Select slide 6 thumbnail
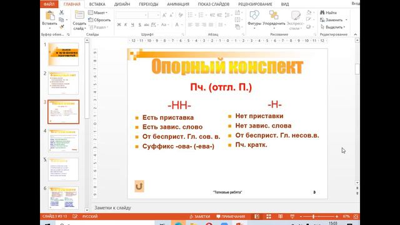The image size is (400, 225). click(x=64, y=198)
